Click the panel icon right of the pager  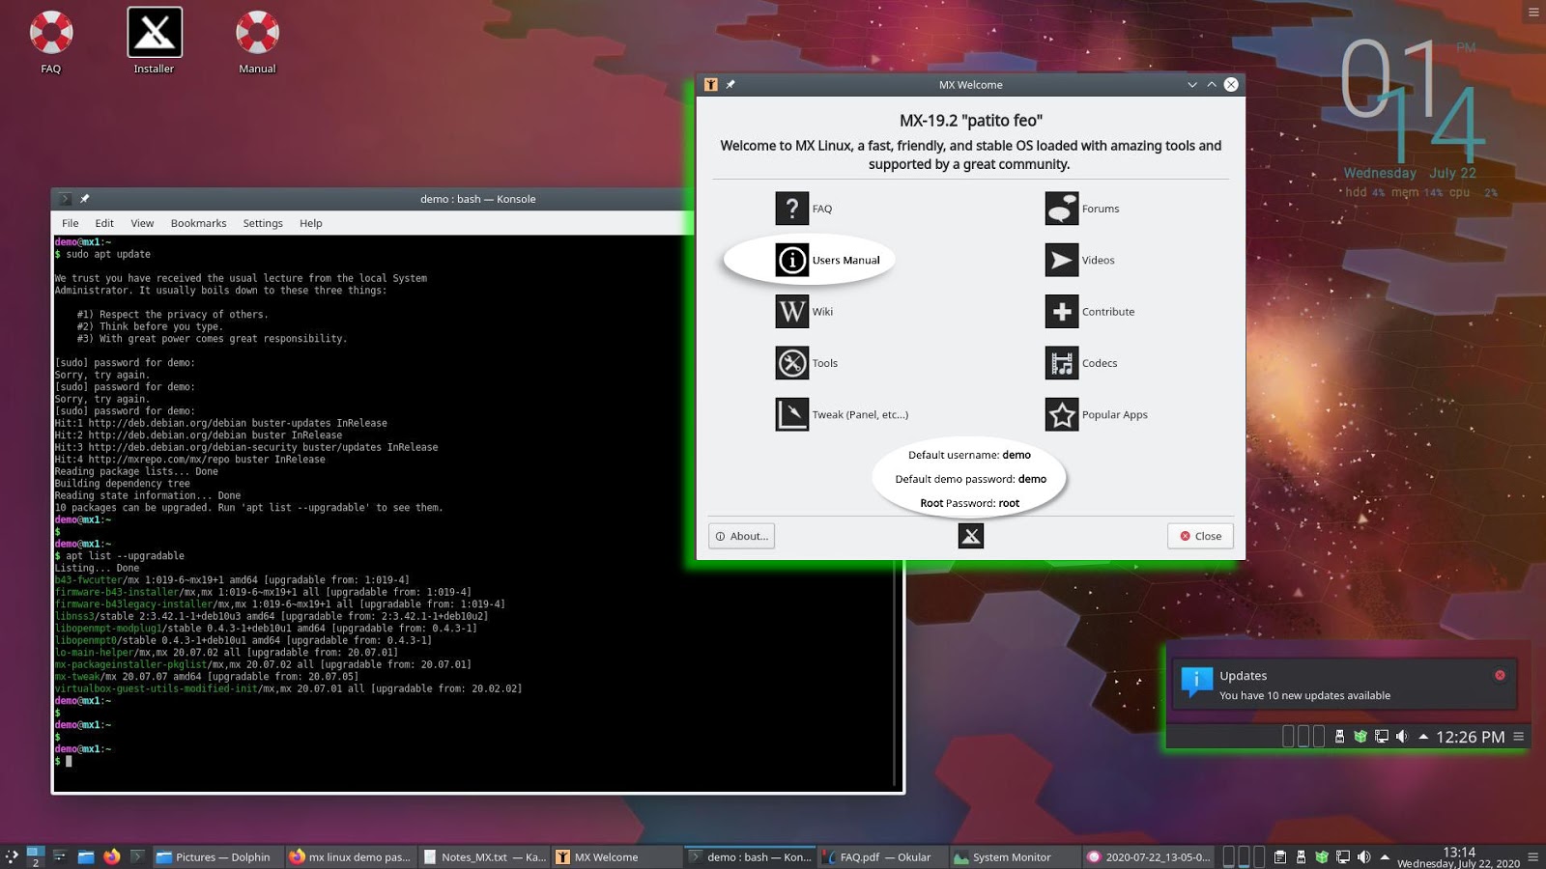pos(60,856)
